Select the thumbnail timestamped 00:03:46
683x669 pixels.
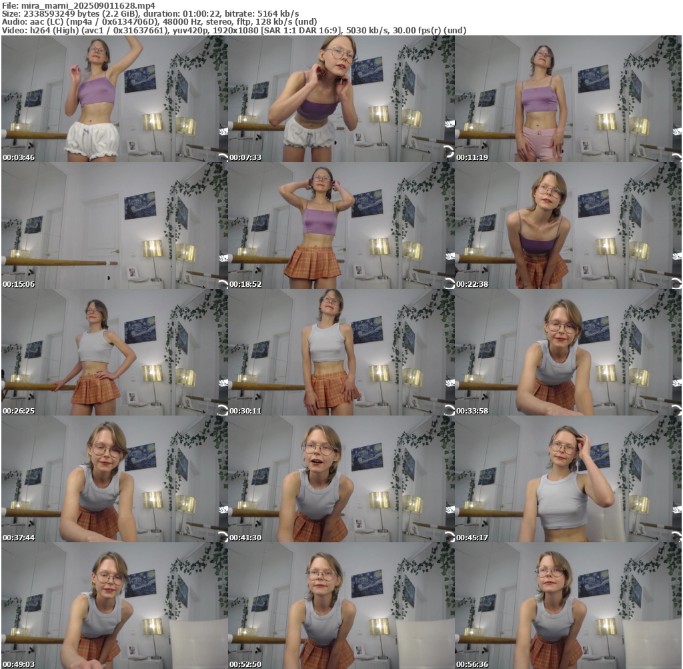coord(115,99)
